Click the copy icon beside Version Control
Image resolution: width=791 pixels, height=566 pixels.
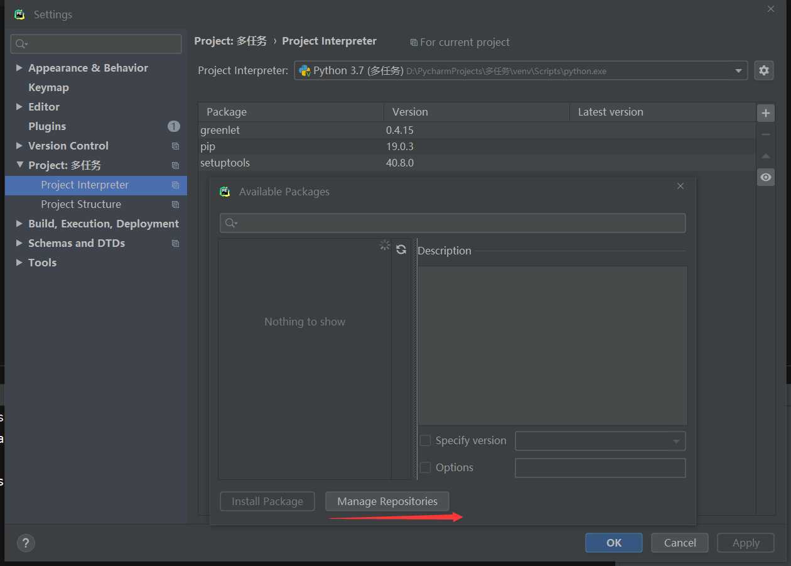[175, 146]
